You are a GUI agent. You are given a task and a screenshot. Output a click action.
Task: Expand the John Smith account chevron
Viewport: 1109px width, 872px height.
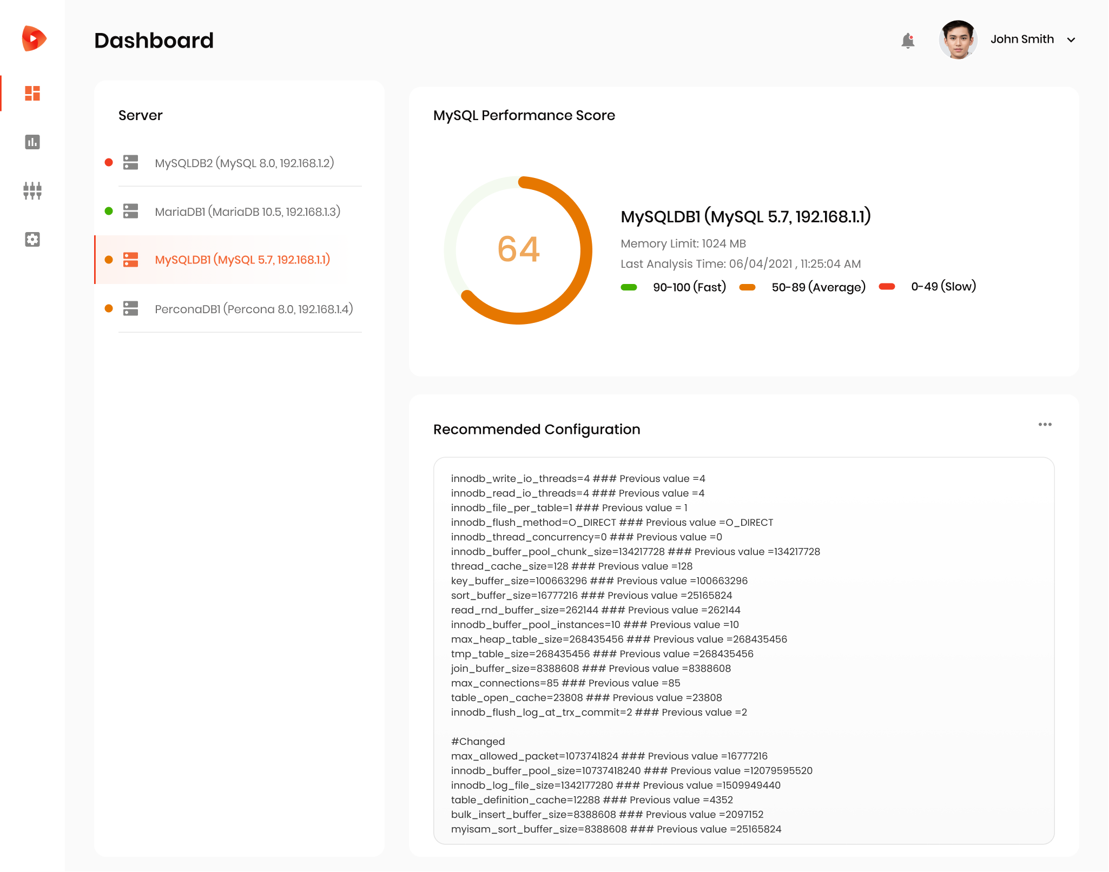tap(1071, 39)
